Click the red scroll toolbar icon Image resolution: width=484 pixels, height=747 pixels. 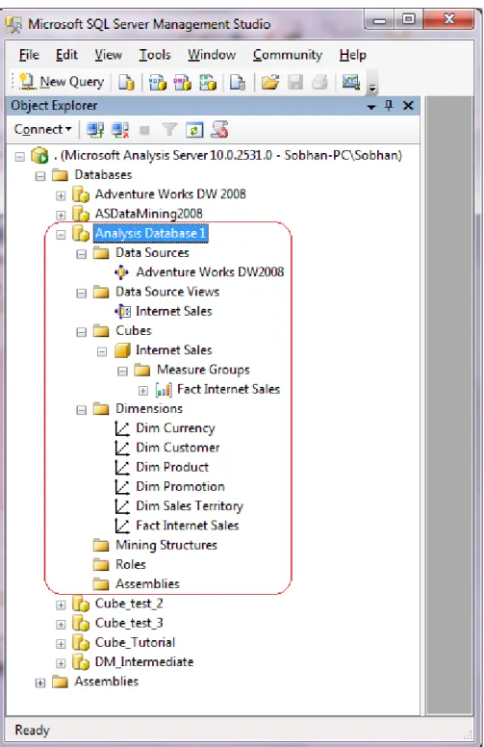[219, 130]
